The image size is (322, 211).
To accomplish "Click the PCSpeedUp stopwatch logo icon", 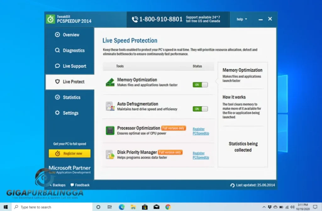I will (x=50, y=19).
